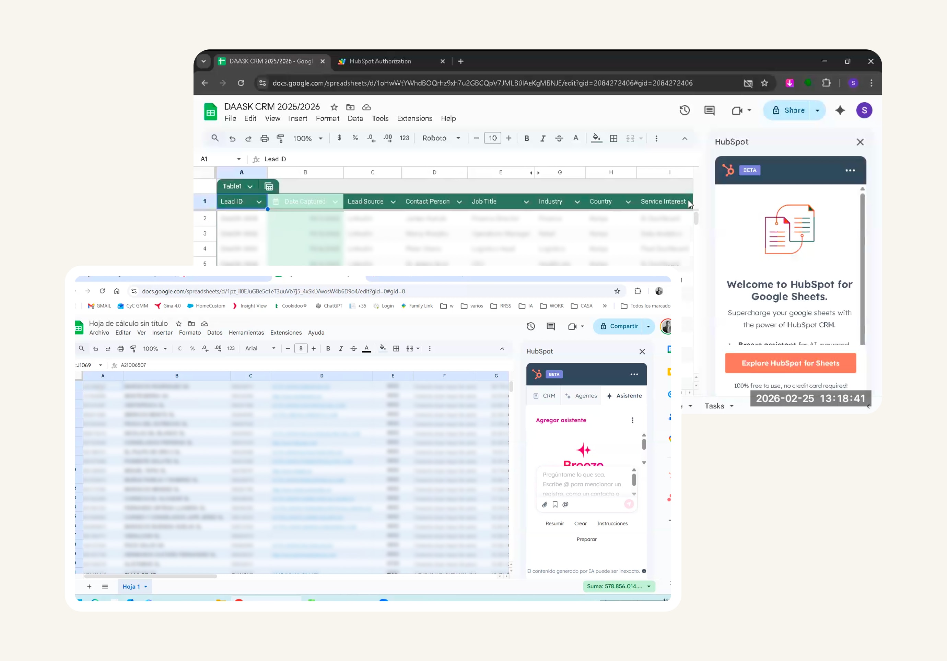Click home icon in lower browser window
The width and height of the screenshot is (947, 661).
click(117, 291)
